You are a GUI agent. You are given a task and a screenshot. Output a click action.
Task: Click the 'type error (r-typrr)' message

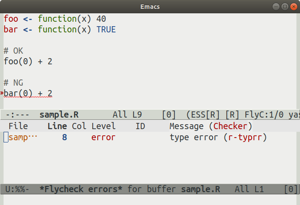[x=218, y=138]
